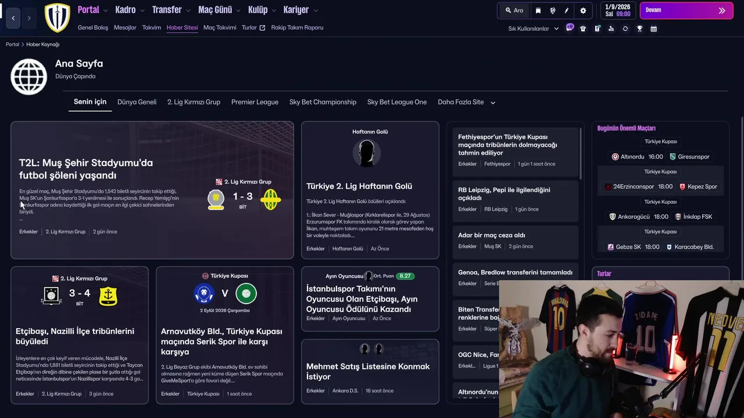Select Giresunspor team badge
The height and width of the screenshot is (418, 744).
(x=673, y=157)
